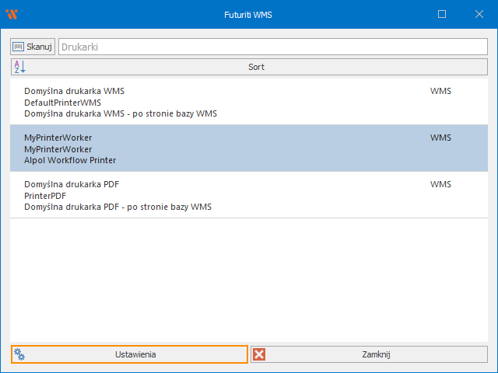The image size is (498, 373).
Task: Click the PrinterPDF name text
Action: click(45, 196)
